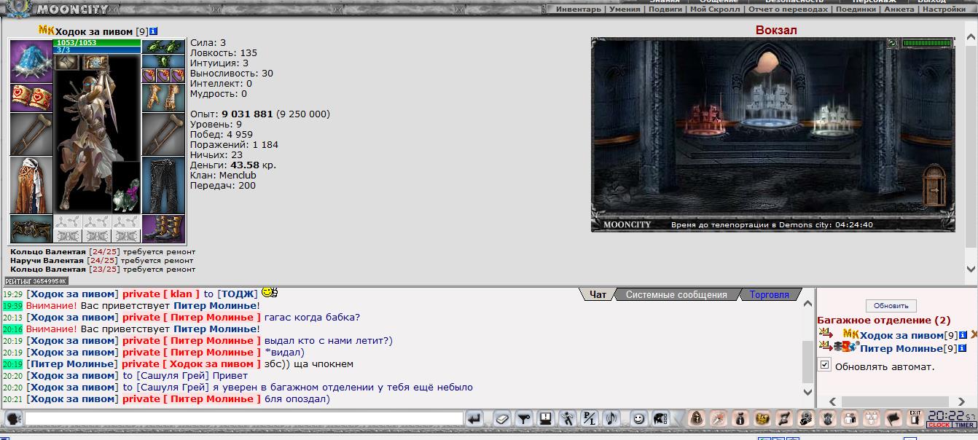
Task: Open the gold treasure chest icon
Action: click(763, 419)
